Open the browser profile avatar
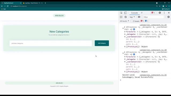The image size is (171, 96). 166,6
